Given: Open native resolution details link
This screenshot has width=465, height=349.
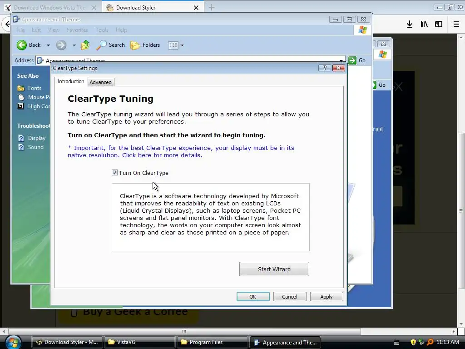Looking at the screenshot, I should (181, 151).
